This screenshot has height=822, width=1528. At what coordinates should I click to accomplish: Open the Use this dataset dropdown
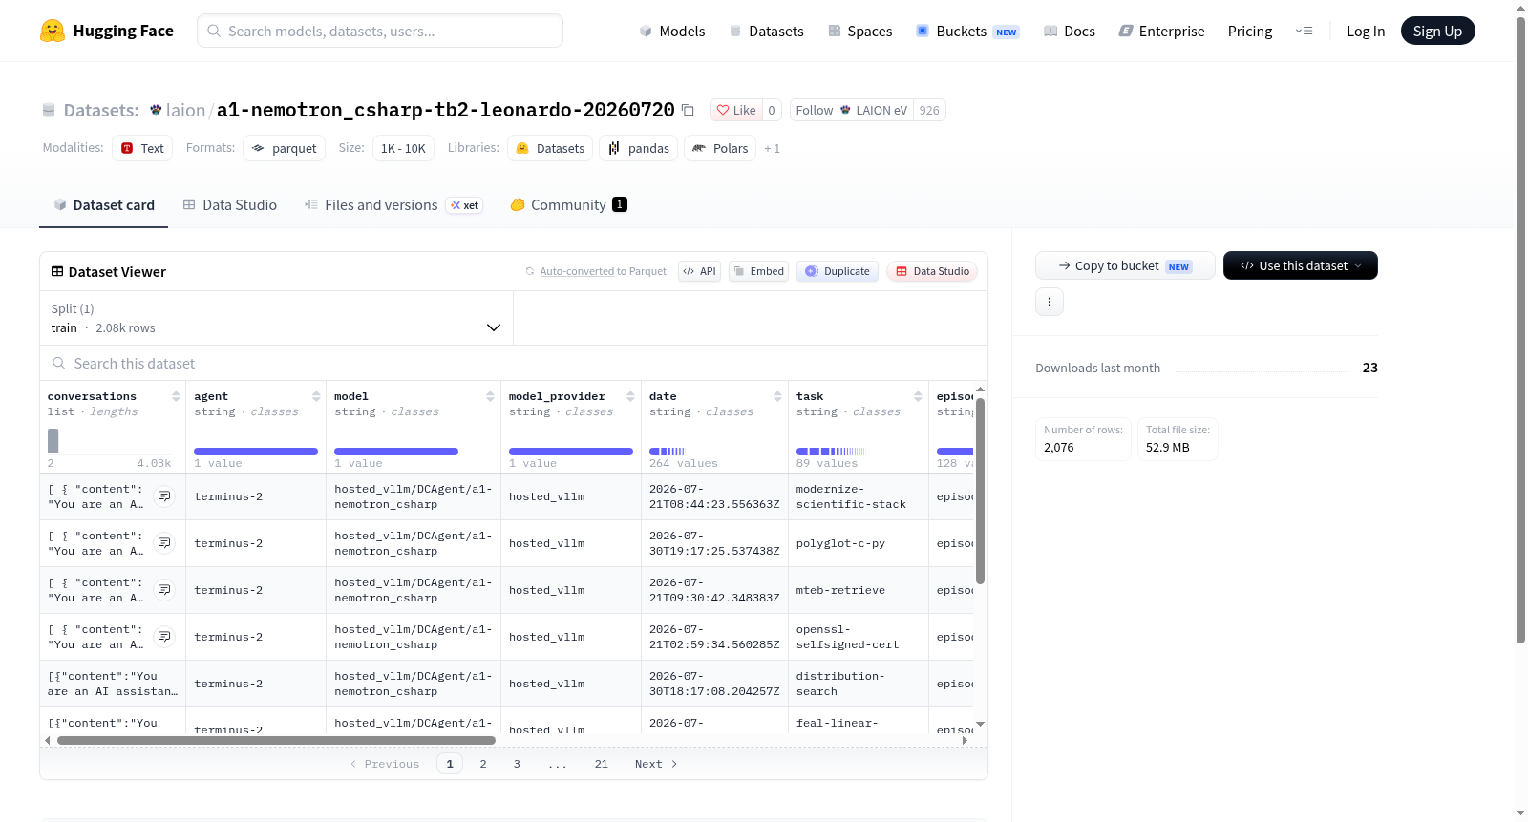pos(1300,265)
